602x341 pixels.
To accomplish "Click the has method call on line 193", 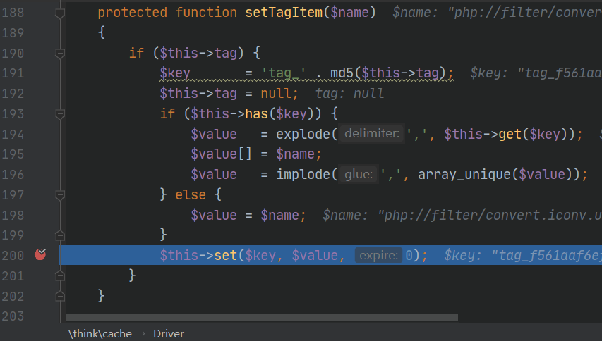I will pos(256,114).
